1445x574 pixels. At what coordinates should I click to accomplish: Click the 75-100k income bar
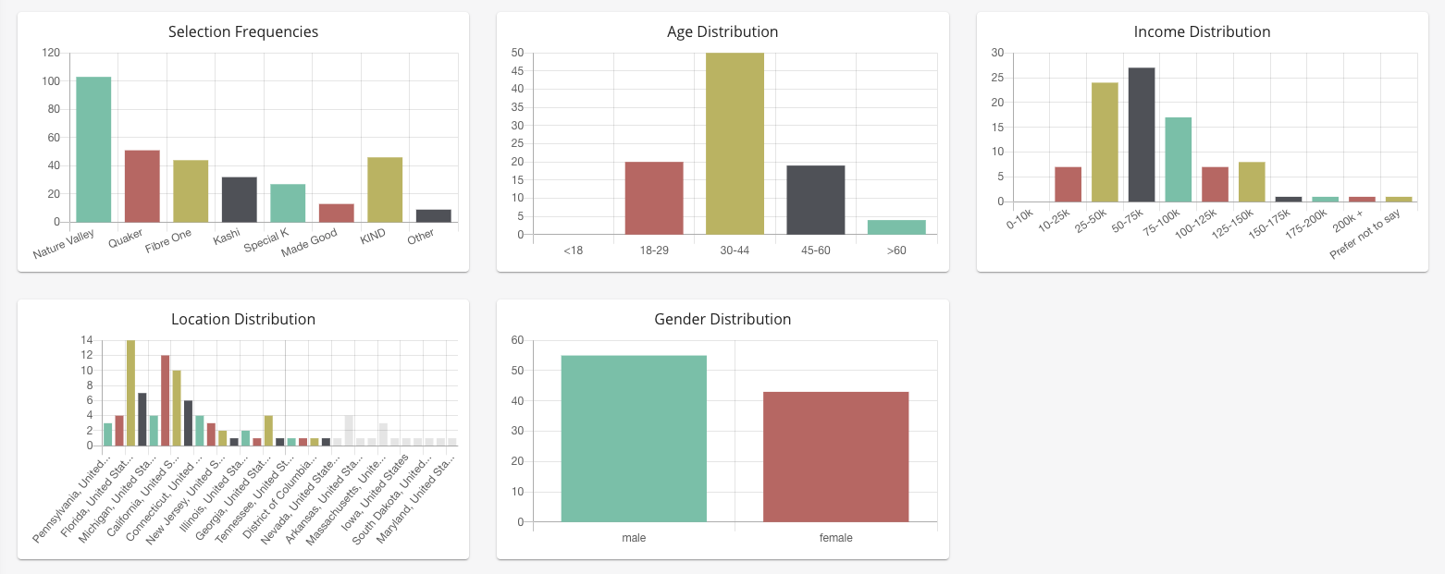pyautogui.click(x=1179, y=160)
